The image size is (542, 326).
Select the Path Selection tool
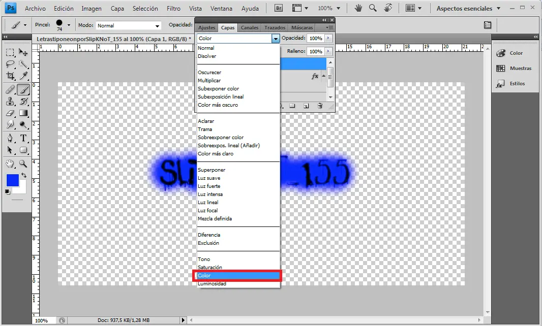[10, 150]
